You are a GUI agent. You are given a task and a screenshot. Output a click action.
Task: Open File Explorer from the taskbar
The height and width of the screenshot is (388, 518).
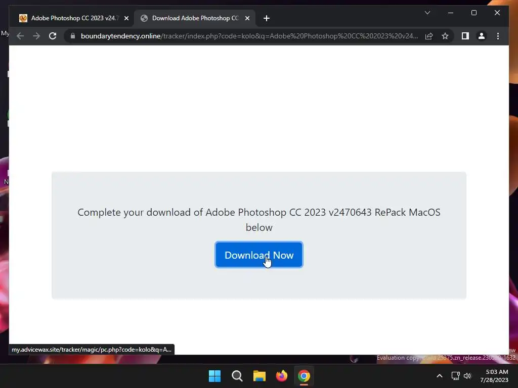point(260,376)
